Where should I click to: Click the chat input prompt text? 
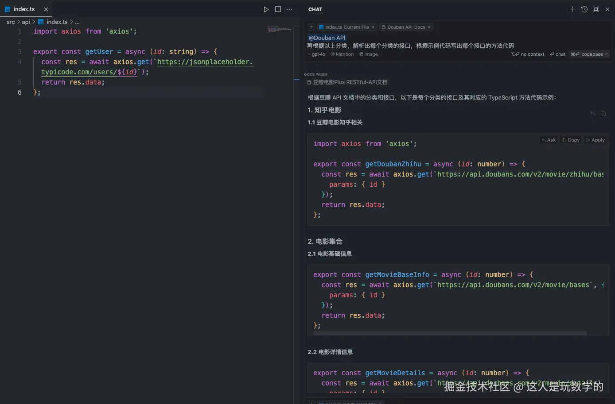(x=410, y=46)
